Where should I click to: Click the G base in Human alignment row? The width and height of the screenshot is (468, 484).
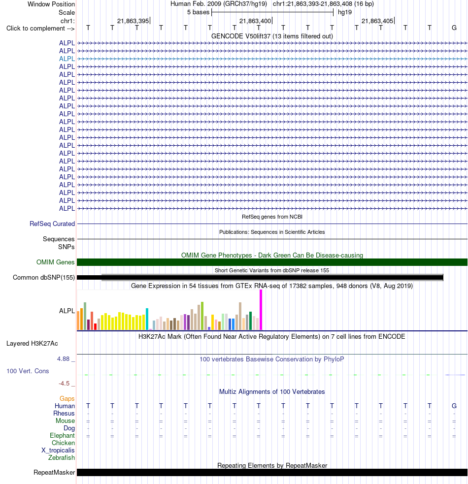454,406
